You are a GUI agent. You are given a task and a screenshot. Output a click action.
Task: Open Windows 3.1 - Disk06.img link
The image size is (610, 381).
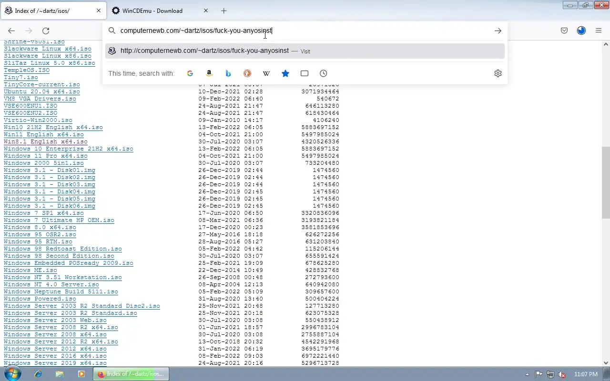(x=50, y=206)
